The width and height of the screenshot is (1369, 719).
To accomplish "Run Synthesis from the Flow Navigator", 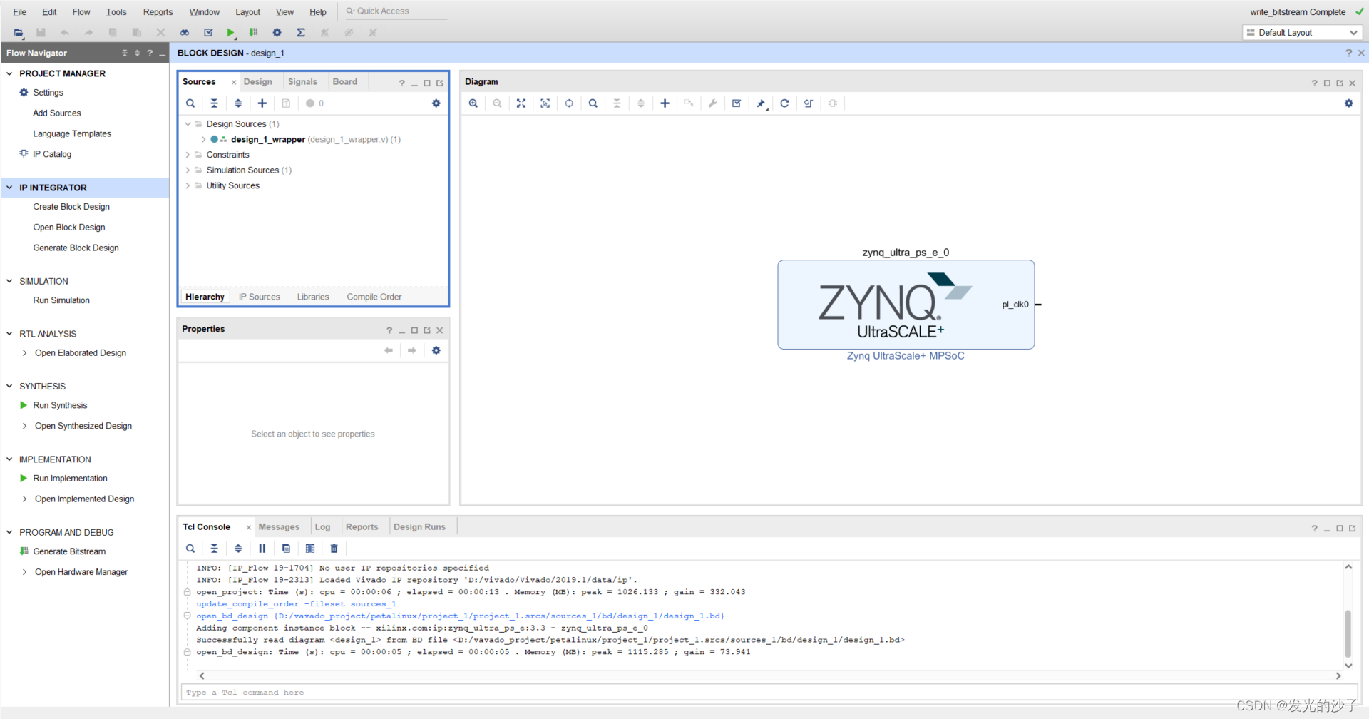I will point(60,404).
